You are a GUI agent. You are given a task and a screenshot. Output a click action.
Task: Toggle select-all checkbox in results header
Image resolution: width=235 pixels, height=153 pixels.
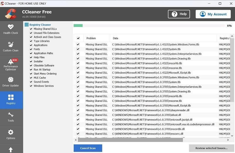[x=78, y=38]
